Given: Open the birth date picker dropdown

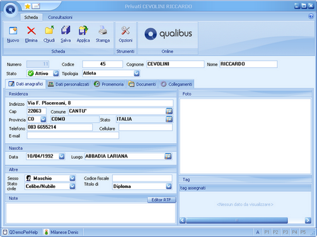Looking at the screenshot, I should [x=62, y=156].
